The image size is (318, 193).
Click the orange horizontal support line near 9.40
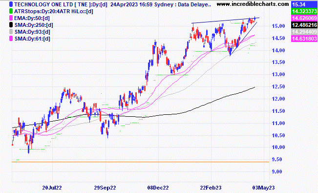141,162
